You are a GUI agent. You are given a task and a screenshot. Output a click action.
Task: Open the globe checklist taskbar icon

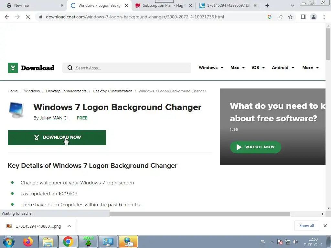coord(128,242)
